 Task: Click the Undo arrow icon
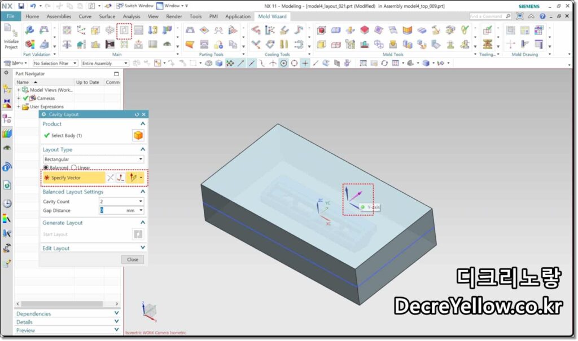[x=33, y=6]
